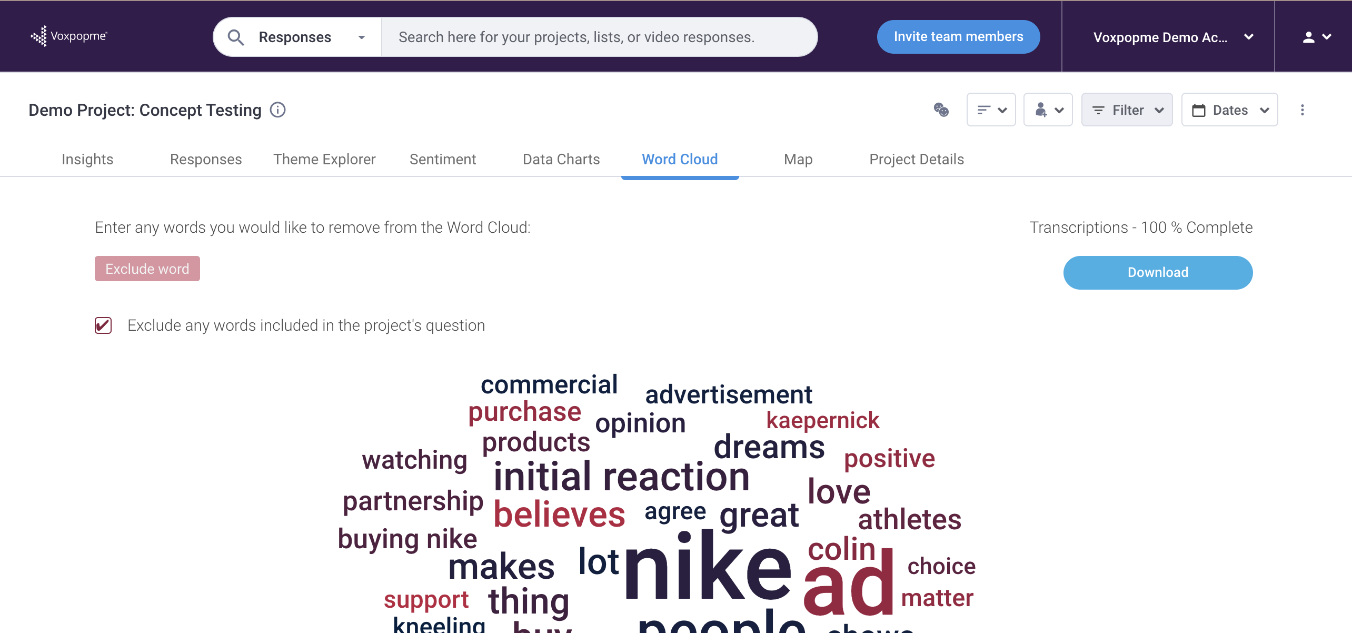Expand the Filter dropdown
The image size is (1352, 633).
coord(1127,110)
